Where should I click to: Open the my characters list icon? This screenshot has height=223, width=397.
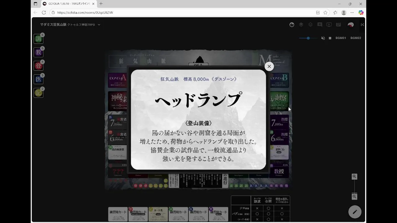292,25
